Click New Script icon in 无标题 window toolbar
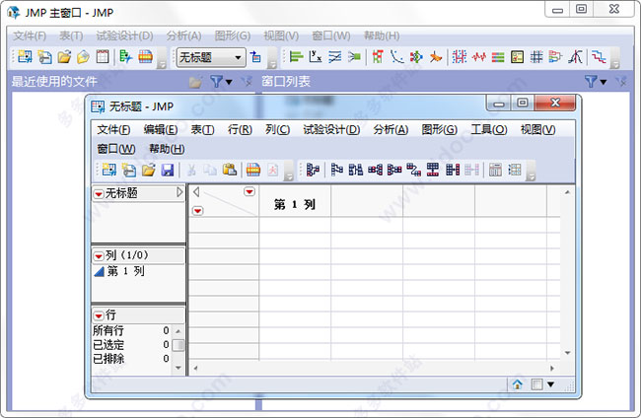This screenshot has height=418, width=641. 129,170
